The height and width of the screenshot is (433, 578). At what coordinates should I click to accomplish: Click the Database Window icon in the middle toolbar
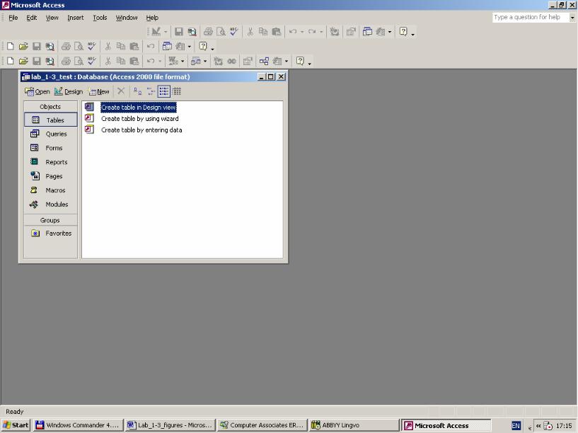[167, 47]
